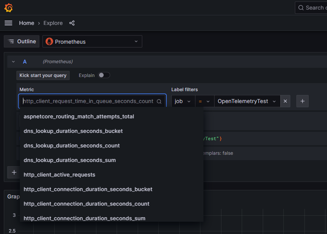327x234 pixels.
Task: Click the Grafana logo icon
Action: (8, 8)
